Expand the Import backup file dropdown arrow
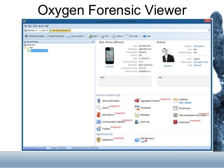 tap(65, 36)
